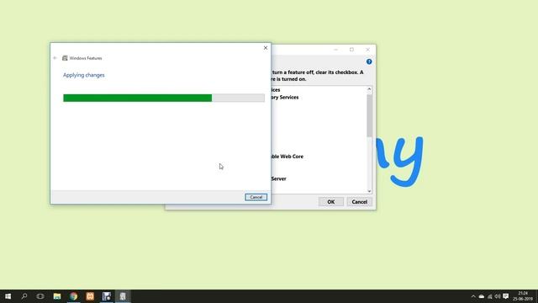
Task: Close the background Windows Features window
Action: (367, 50)
